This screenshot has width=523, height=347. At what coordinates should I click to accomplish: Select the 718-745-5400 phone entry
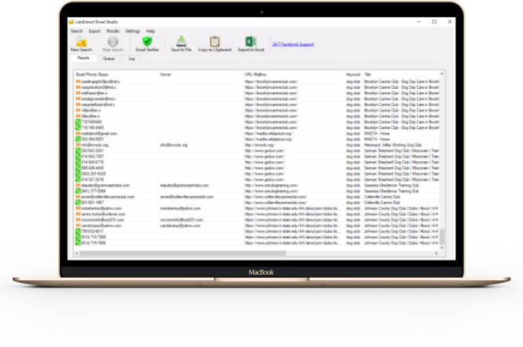[92, 127]
